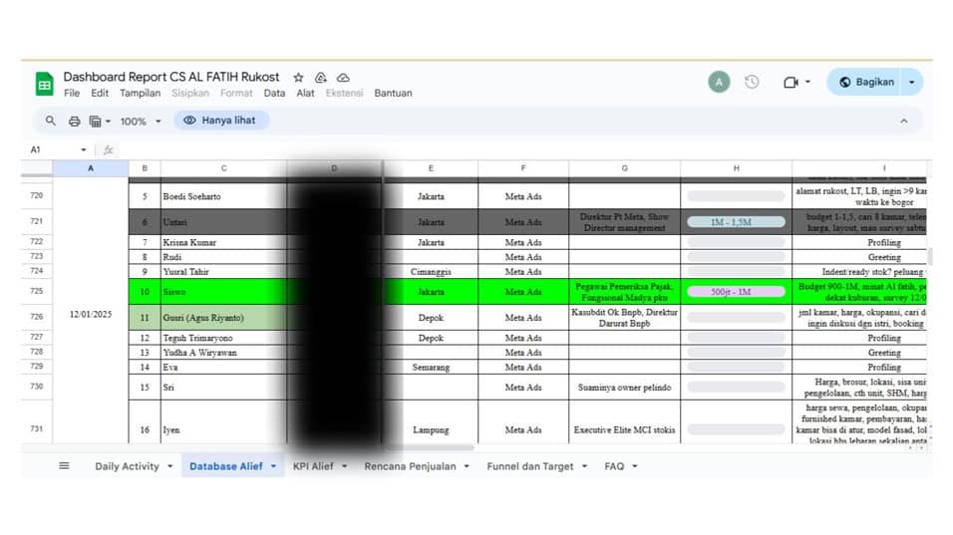Click the account avatar A

(x=719, y=83)
